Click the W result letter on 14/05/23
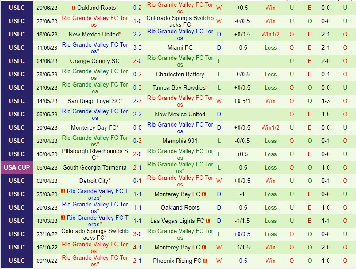The image size is (356, 269). [219, 101]
